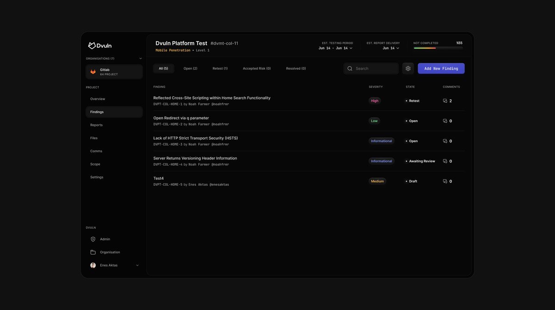Show the Accepted Risk (0) tab

pyautogui.click(x=257, y=68)
